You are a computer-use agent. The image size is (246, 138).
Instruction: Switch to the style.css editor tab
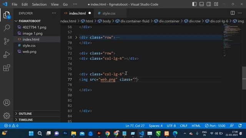point(109,13)
